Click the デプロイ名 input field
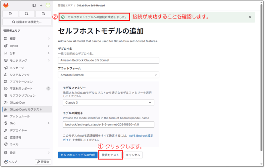 tap(108, 60)
